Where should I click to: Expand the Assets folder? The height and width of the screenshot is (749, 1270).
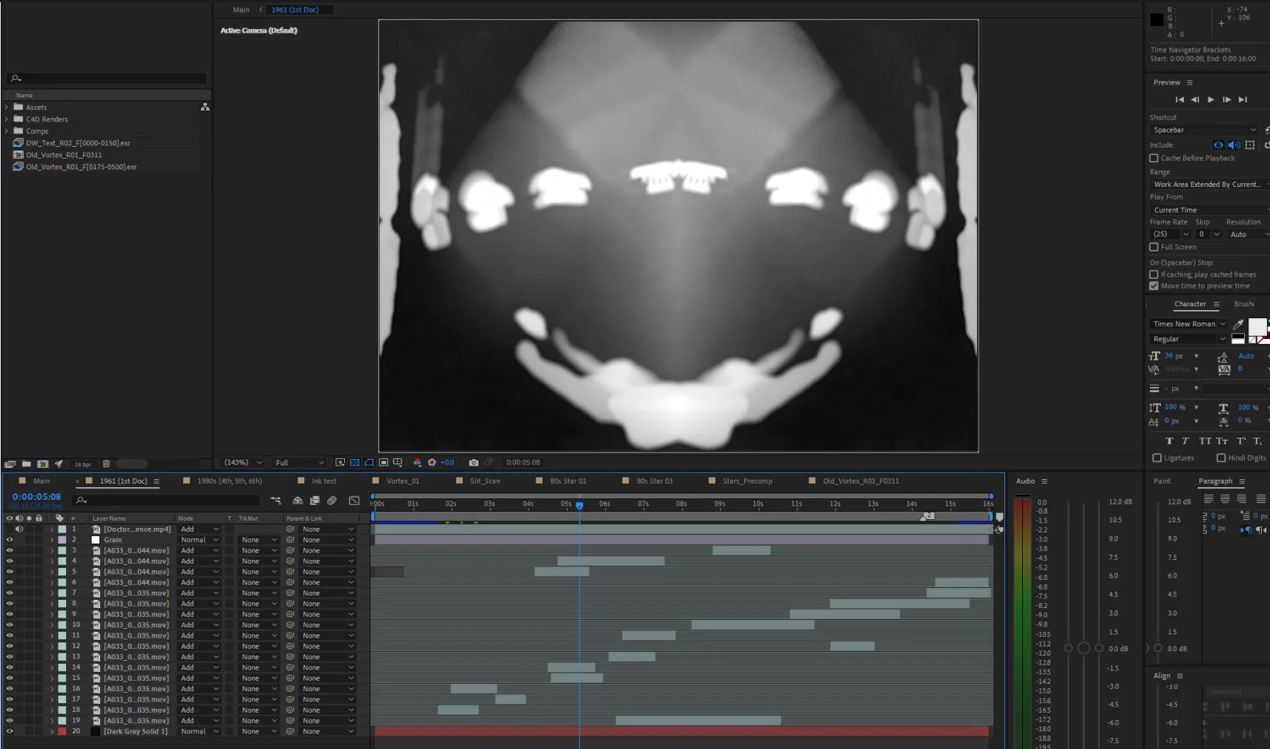[7, 108]
